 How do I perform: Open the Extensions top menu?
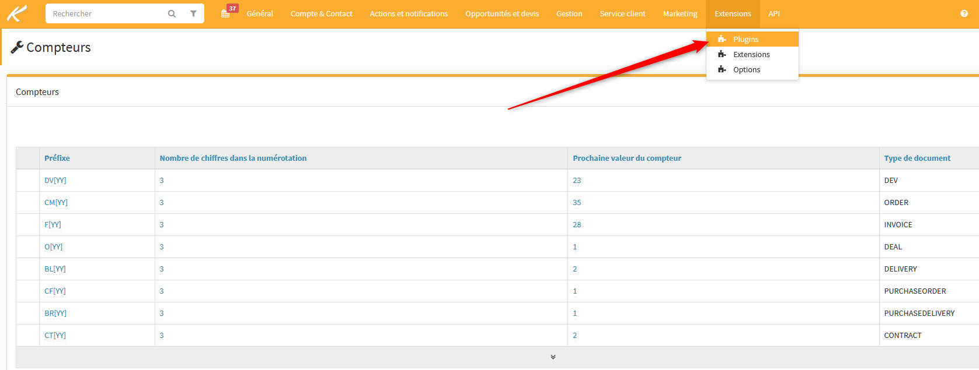click(733, 13)
